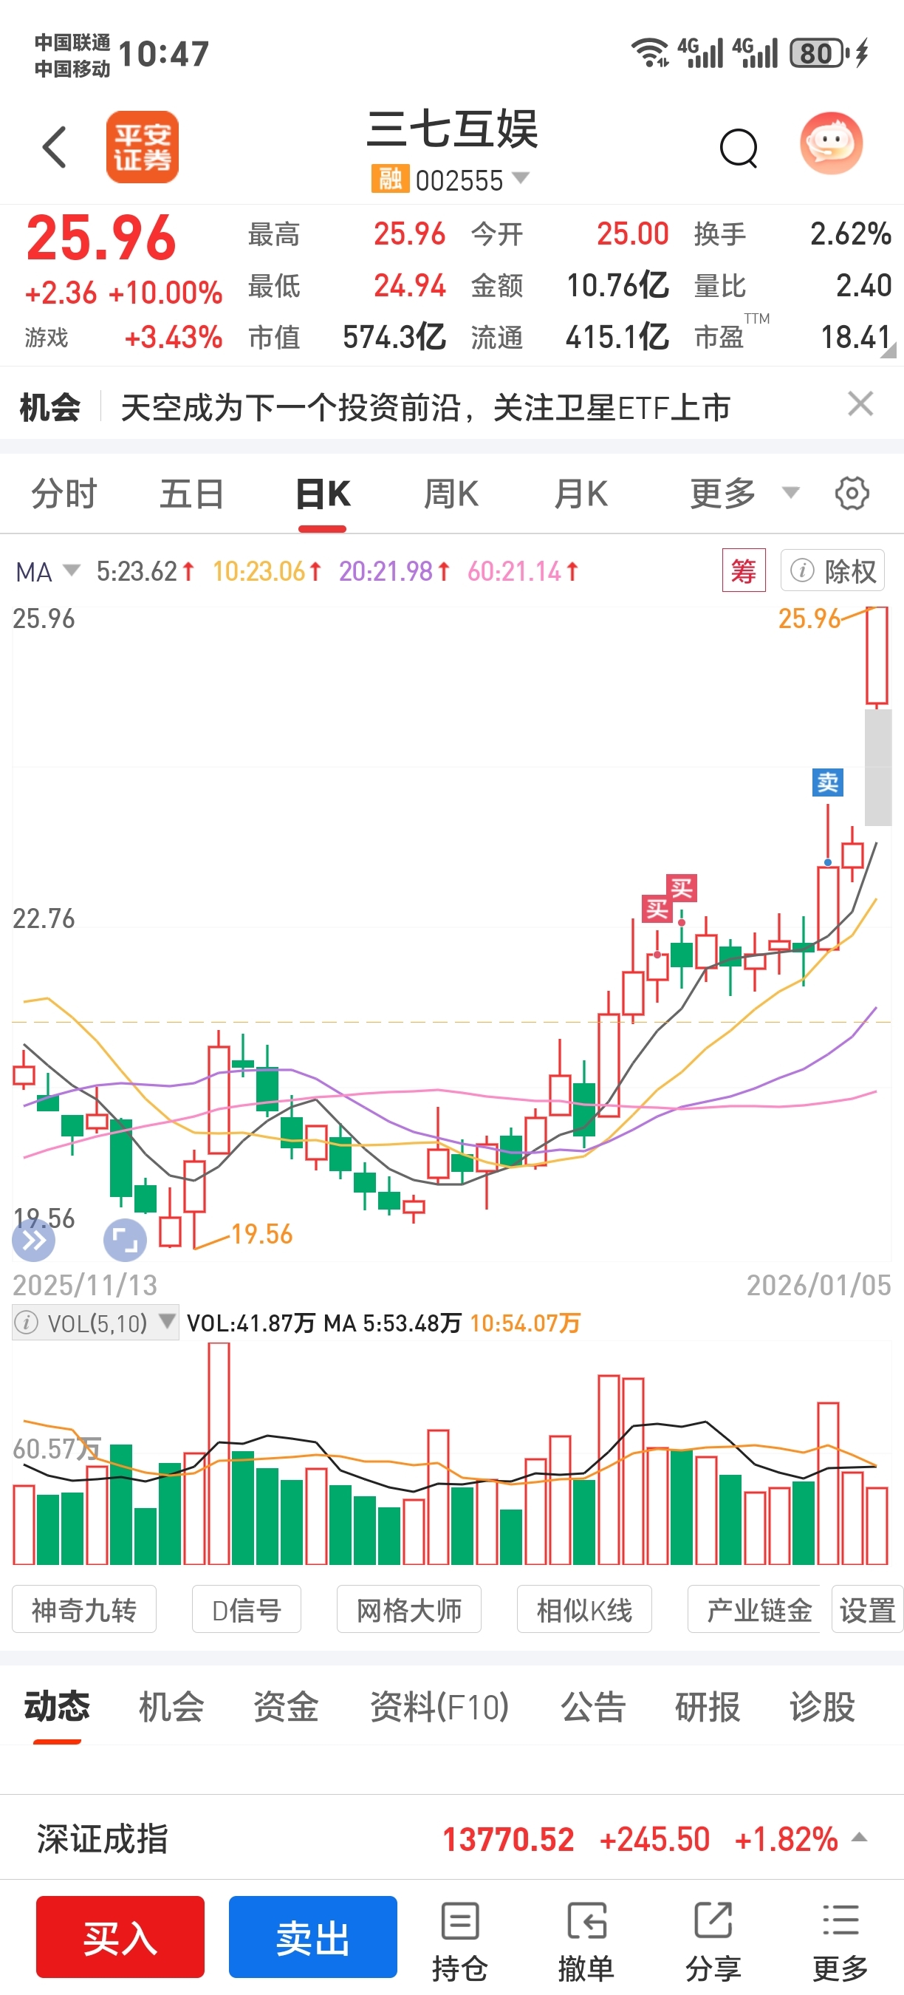Switch to 五日 chart tab

point(192,494)
